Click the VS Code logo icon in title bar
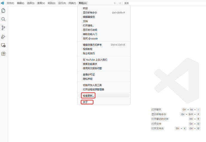Viewport: 206px width, 142px height. 2,3
